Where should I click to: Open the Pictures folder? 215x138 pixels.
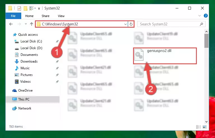click(27, 75)
